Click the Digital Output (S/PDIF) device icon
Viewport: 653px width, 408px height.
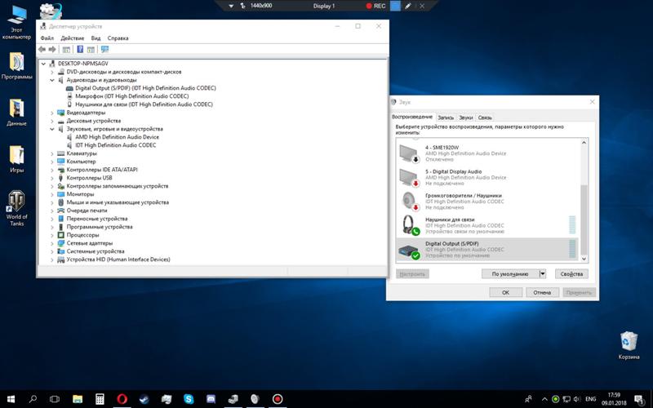[409, 251]
